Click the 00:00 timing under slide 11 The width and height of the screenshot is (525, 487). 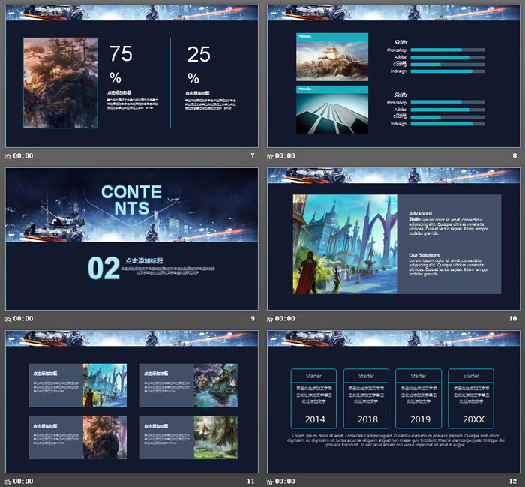[23, 481]
